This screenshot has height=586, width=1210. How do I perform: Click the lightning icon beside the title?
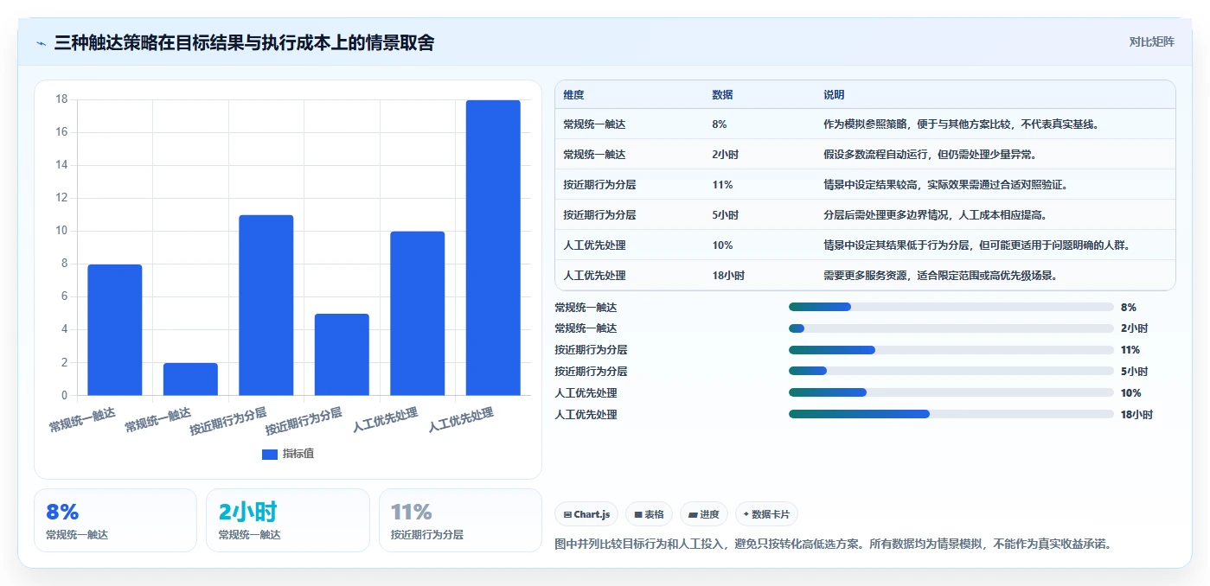(42, 43)
